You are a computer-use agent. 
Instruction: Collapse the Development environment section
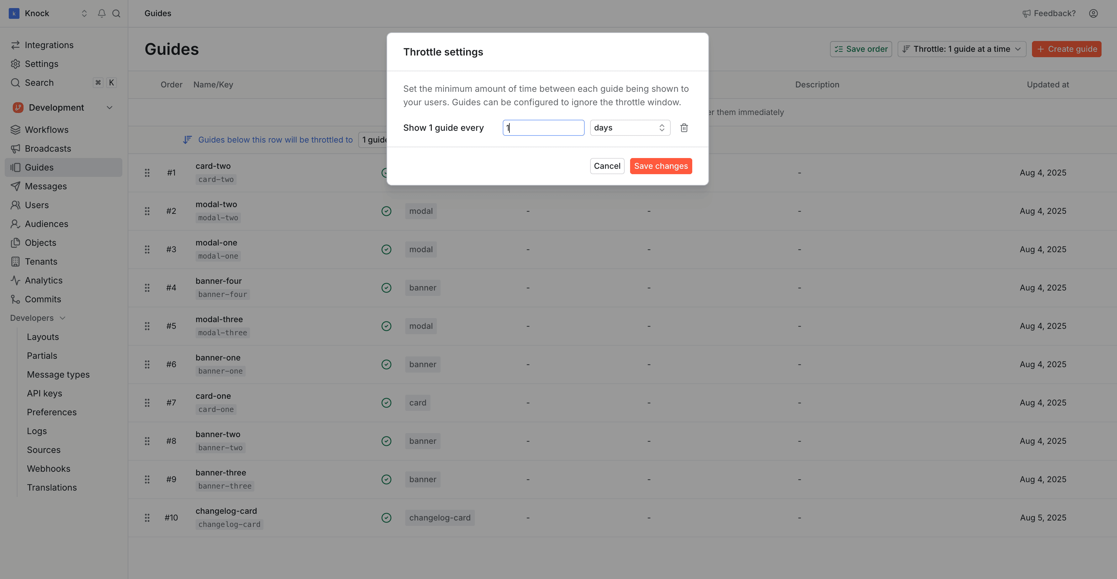coord(109,107)
